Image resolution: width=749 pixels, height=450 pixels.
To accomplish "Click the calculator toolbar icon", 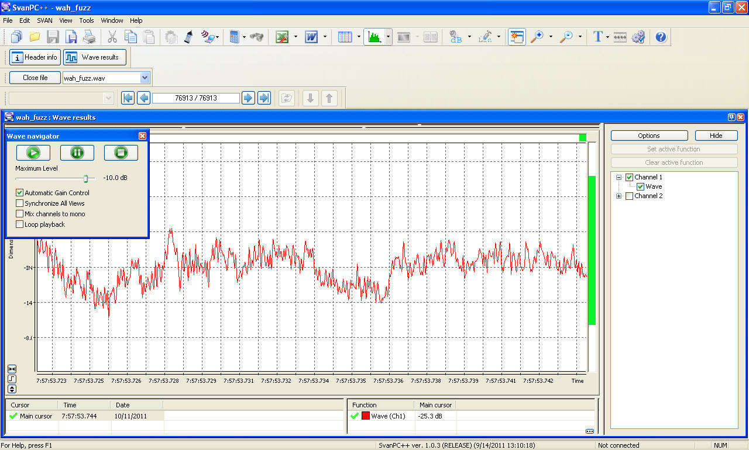I will (x=234, y=37).
